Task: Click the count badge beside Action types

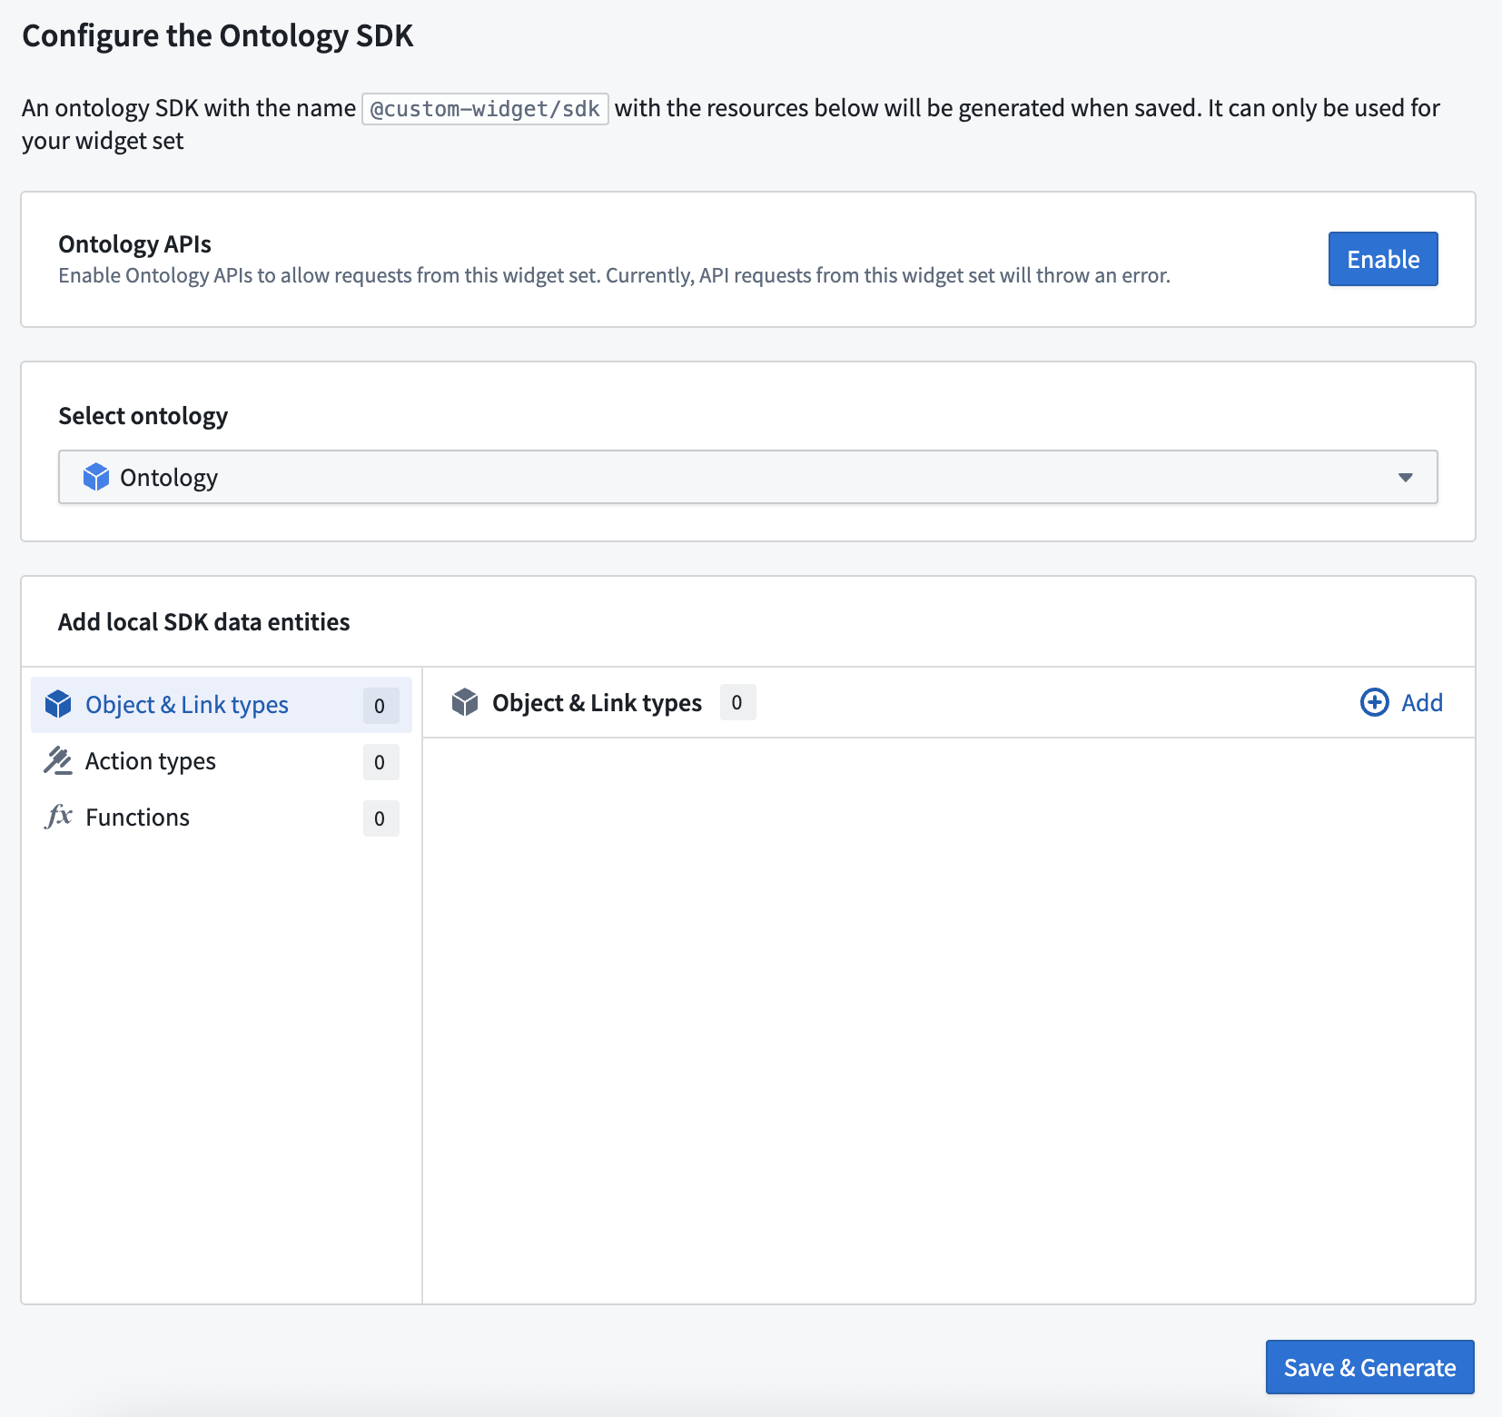Action: [x=380, y=762]
